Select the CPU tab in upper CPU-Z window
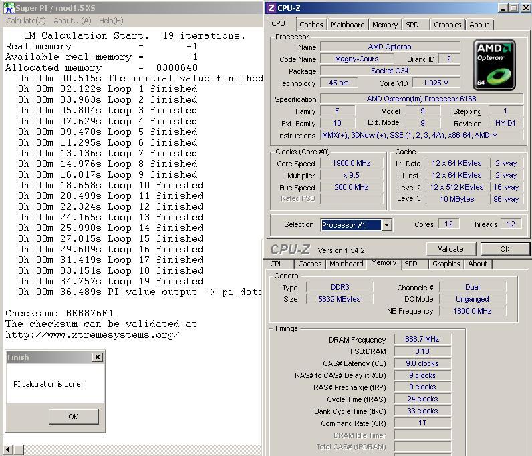 pyautogui.click(x=279, y=24)
